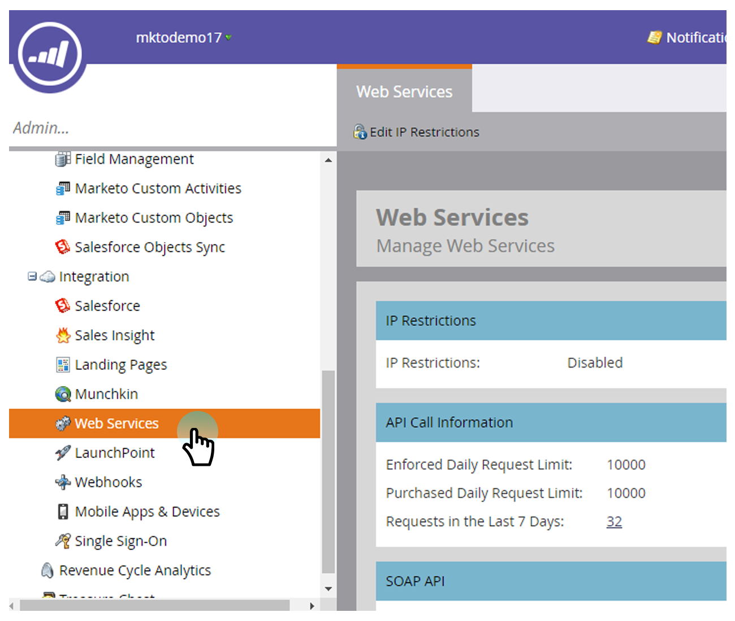Collapse the Integration tree node
735x621 pixels.
click(x=32, y=277)
